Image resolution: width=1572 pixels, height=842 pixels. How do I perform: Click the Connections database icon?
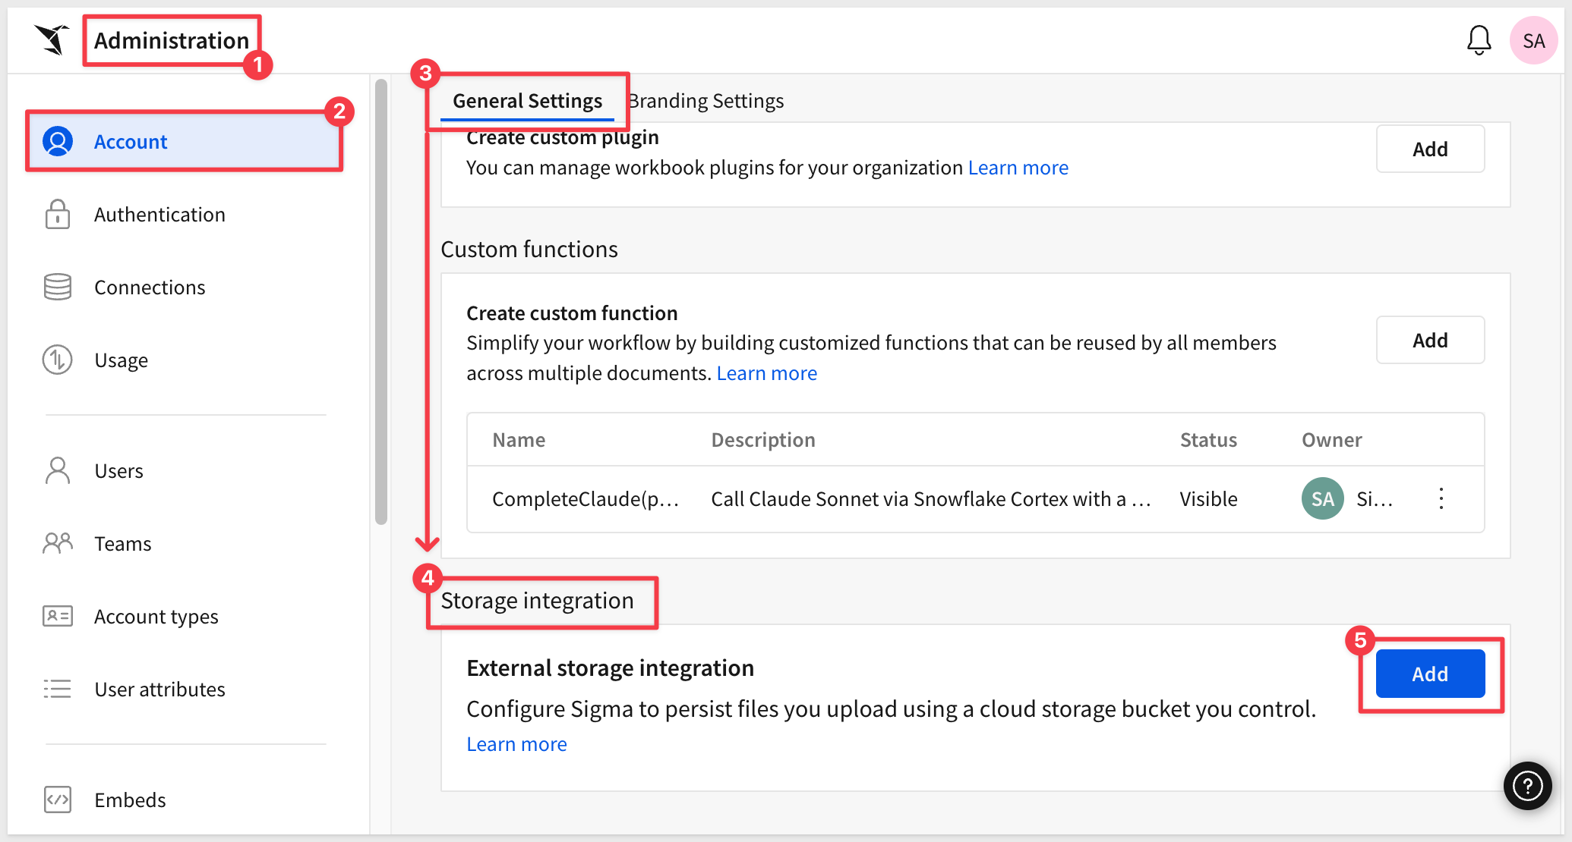tap(58, 287)
